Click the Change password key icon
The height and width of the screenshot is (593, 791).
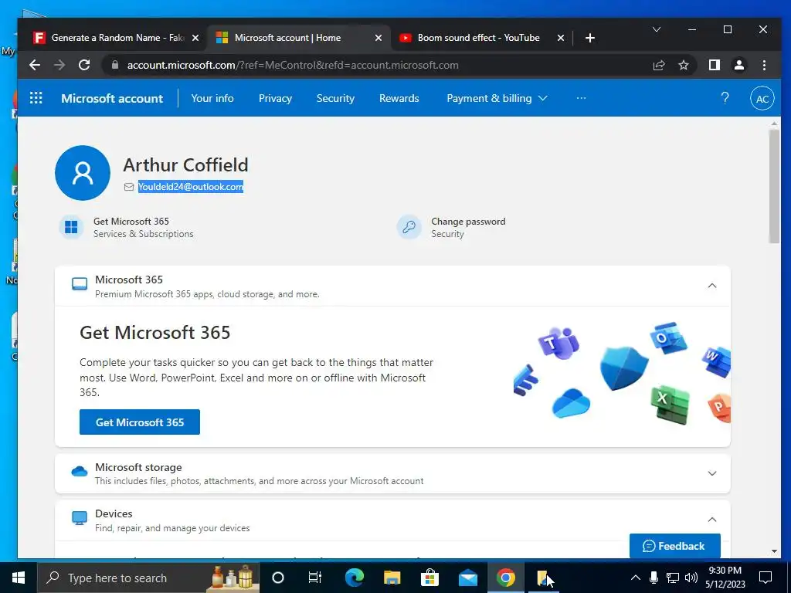tap(409, 227)
